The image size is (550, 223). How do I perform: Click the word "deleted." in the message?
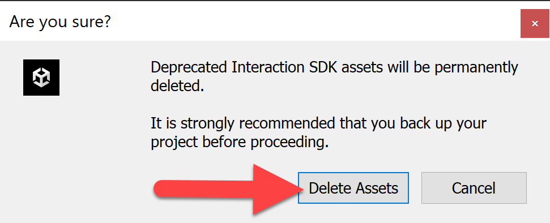(177, 85)
